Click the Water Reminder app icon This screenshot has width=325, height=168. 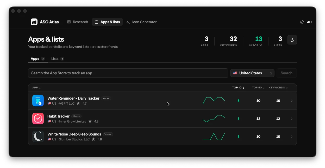pos(38,101)
